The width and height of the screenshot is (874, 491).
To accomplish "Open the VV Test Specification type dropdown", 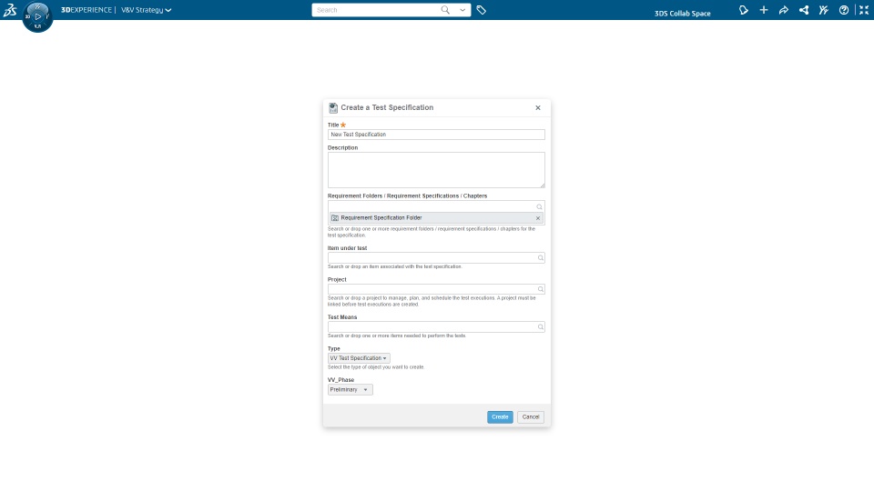I will (359, 358).
